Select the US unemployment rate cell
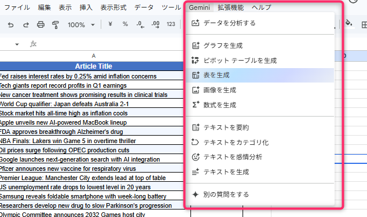367x217 pixels. (91, 187)
